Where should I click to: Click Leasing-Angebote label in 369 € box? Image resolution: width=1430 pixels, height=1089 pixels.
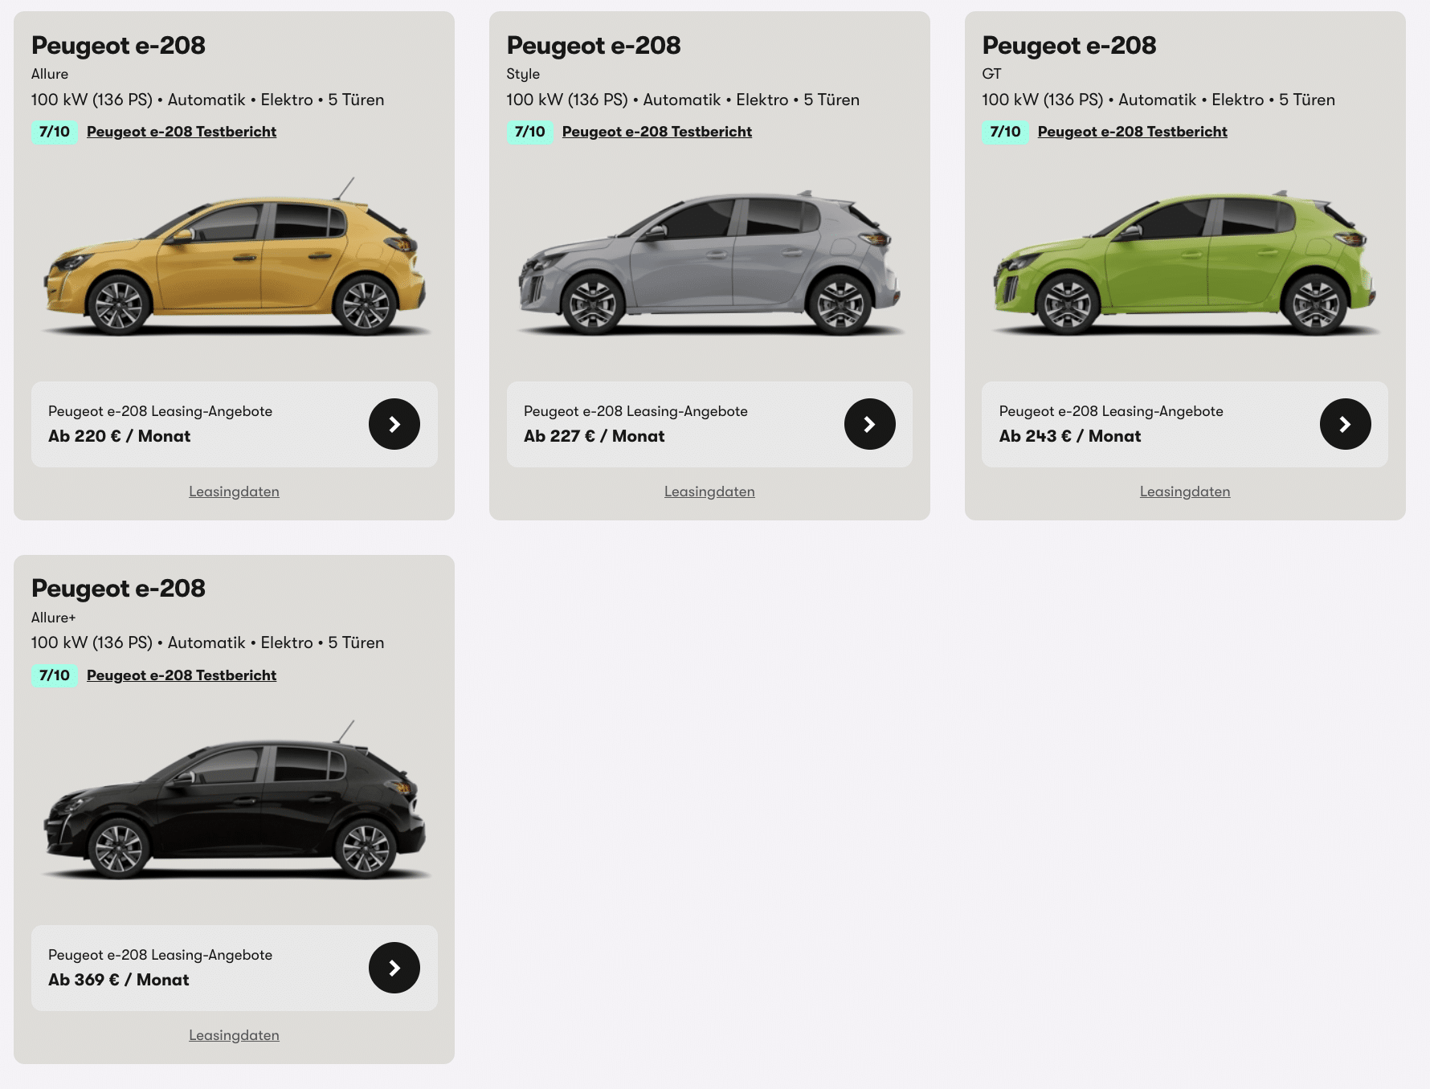(160, 955)
